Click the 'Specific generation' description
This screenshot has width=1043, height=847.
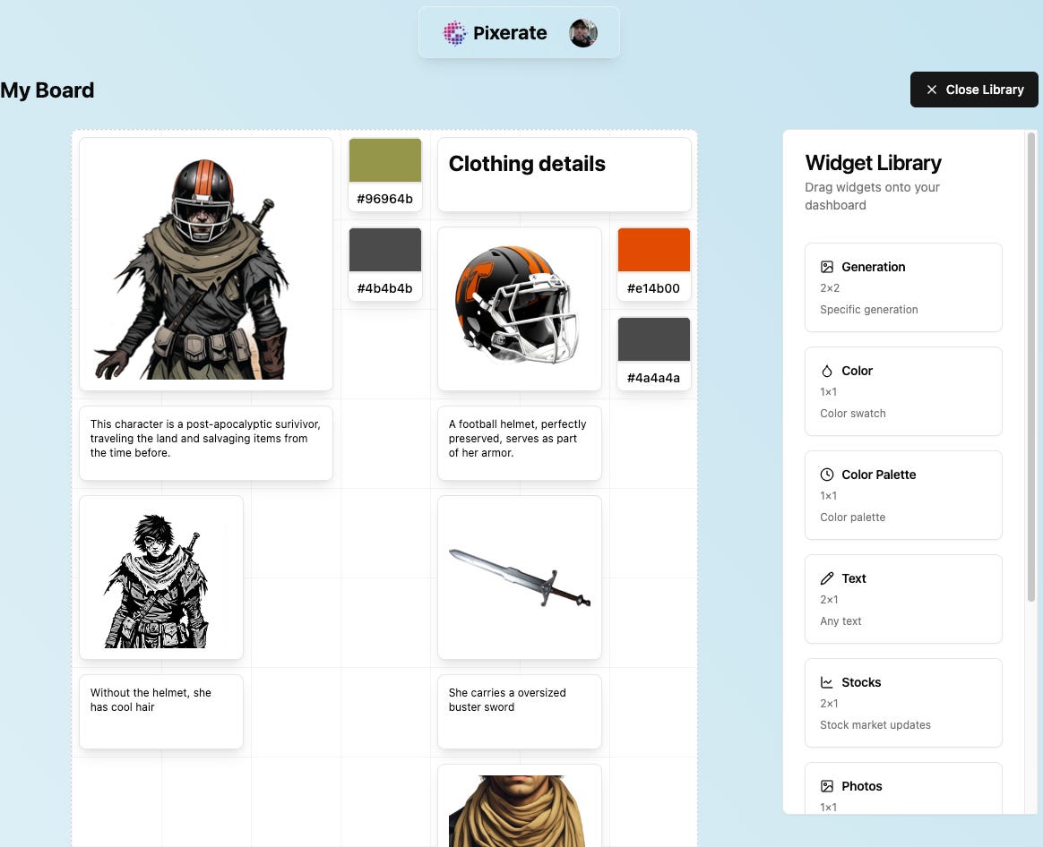click(x=869, y=310)
